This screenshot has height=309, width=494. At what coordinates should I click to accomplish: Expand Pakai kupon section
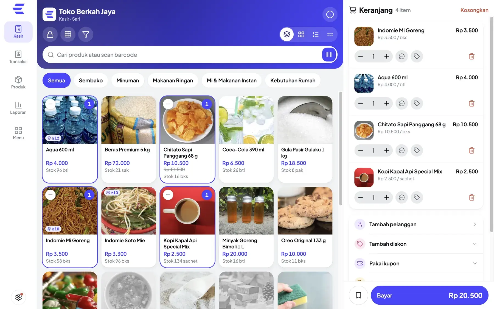click(416, 263)
